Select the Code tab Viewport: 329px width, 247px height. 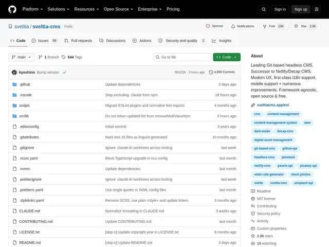pyautogui.click(x=18, y=41)
